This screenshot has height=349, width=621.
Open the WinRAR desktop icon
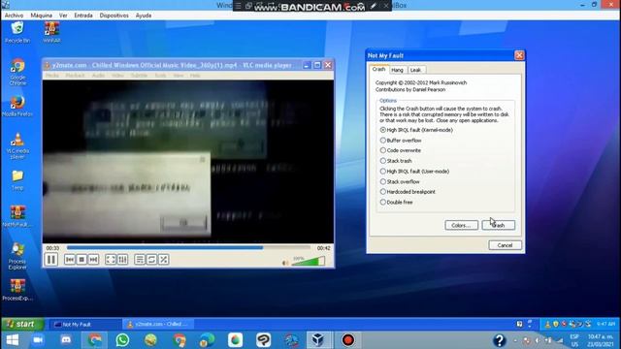(x=51, y=32)
